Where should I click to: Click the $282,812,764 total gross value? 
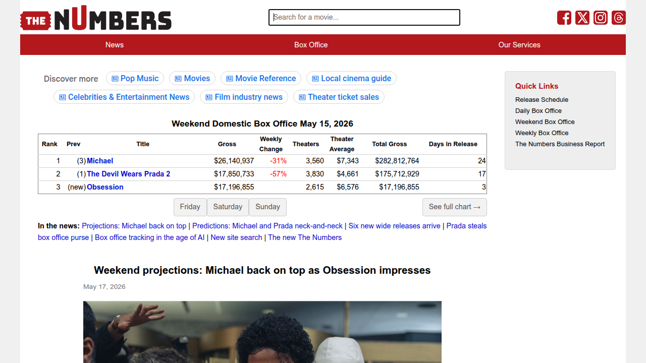click(x=397, y=161)
